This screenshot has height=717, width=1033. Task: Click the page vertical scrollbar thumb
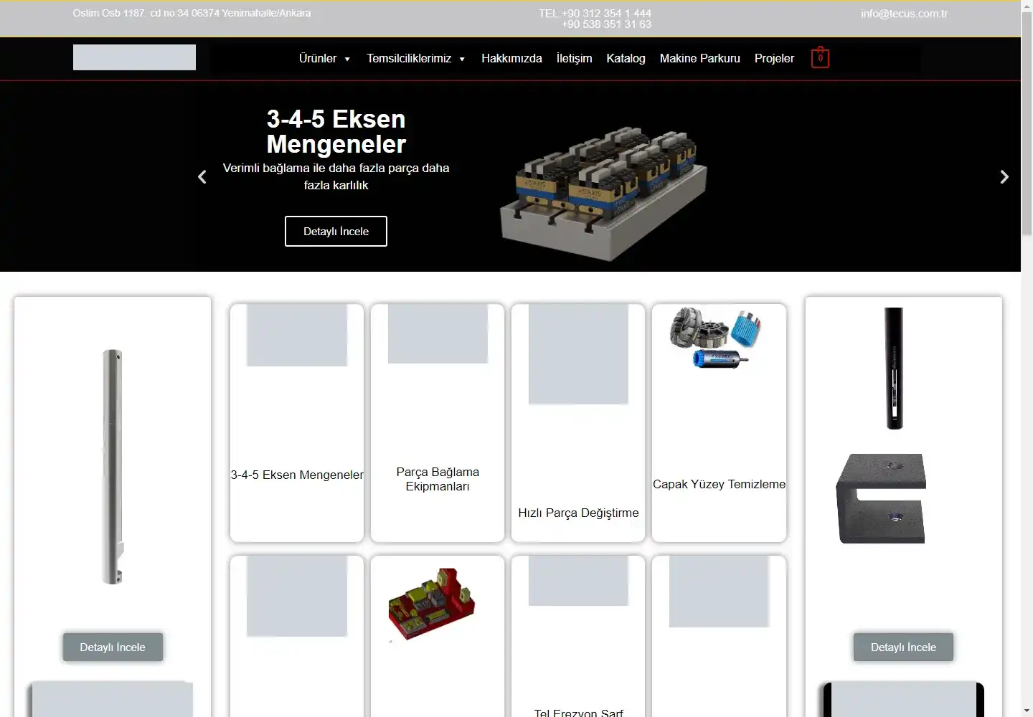pyautogui.click(x=1027, y=122)
